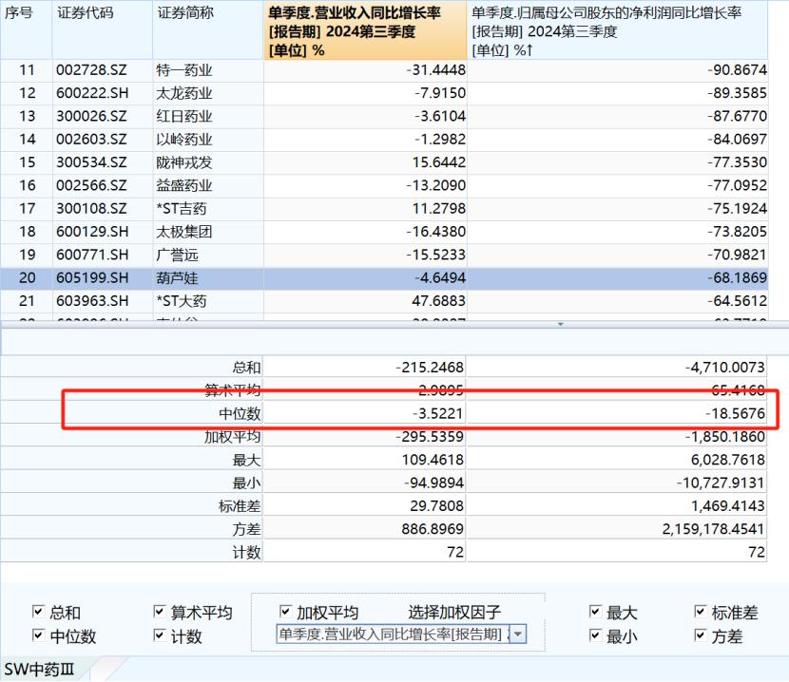
Task: Uncheck the 加权平均 checkbox
Action: 285,612
